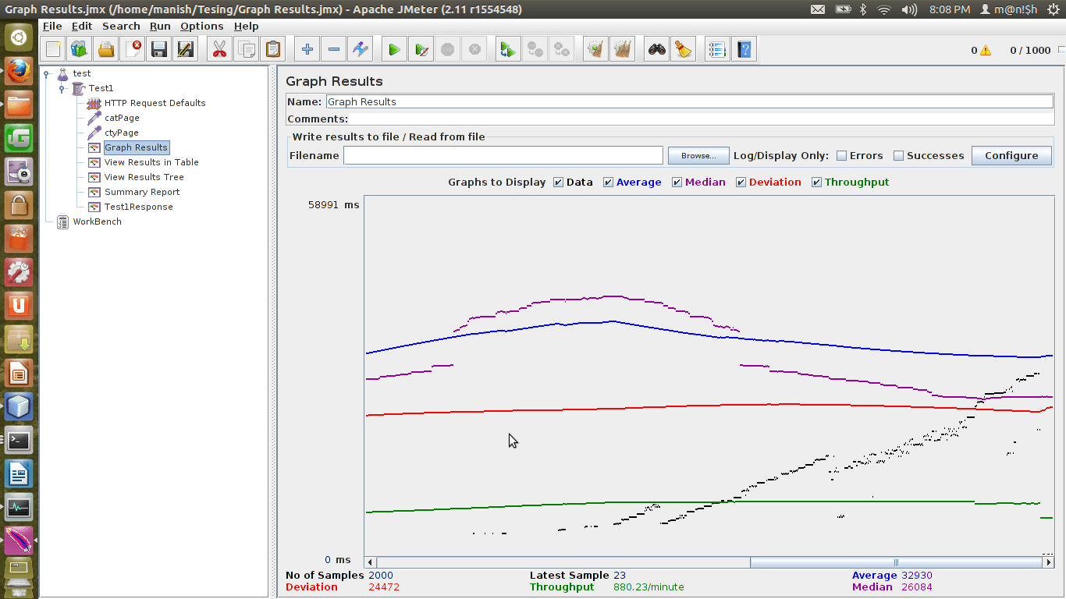Click the graph's horizontal scrollbar thumb
1066x599 pixels.
pos(896,562)
